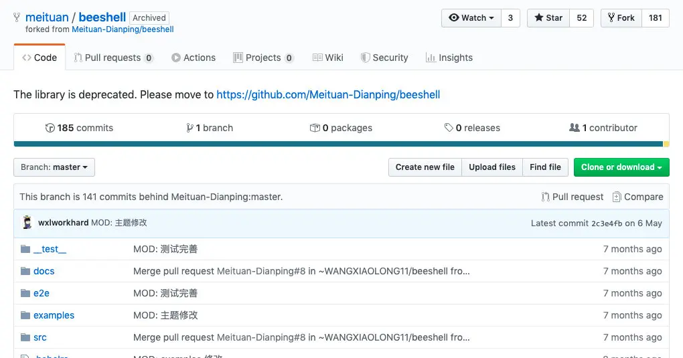Click the Pull request icon in branch bar
The height and width of the screenshot is (358, 683).
pos(545,197)
